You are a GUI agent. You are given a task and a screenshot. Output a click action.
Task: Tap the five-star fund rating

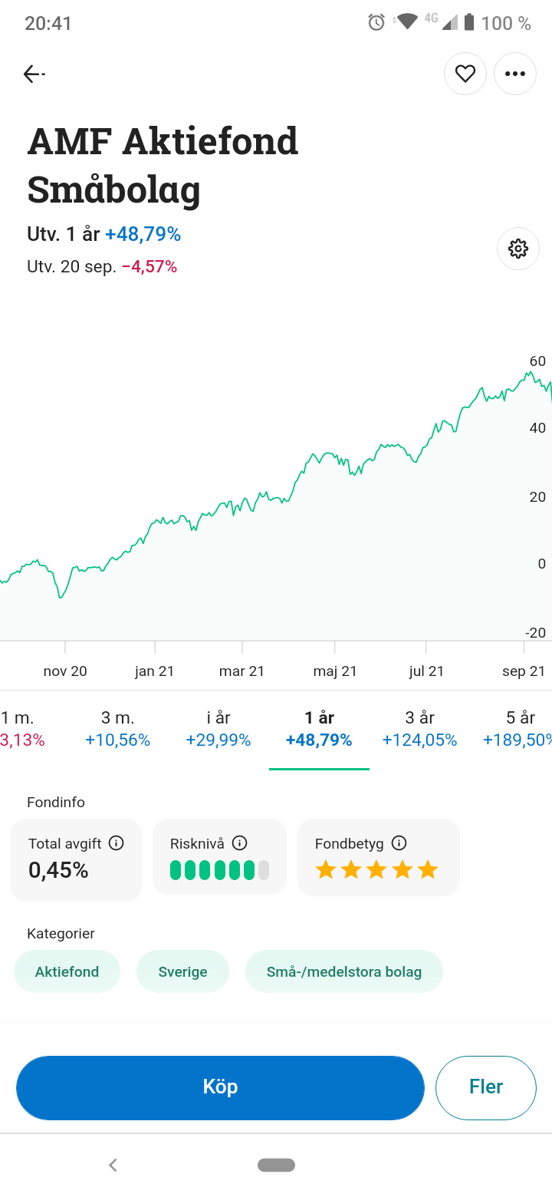pyautogui.click(x=376, y=870)
